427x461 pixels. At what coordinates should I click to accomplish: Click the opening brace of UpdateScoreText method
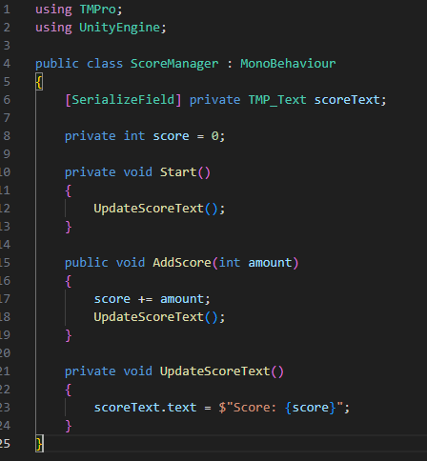pos(69,390)
